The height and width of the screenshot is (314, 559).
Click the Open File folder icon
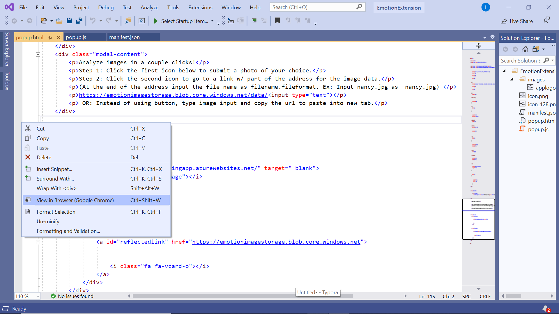[59, 21]
